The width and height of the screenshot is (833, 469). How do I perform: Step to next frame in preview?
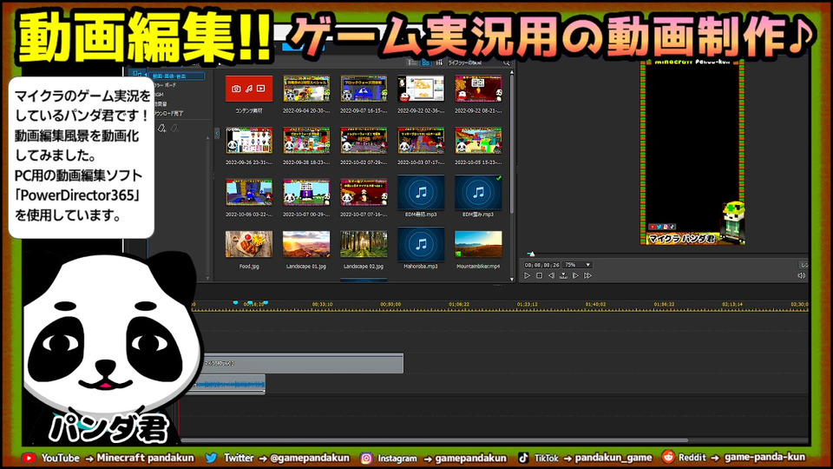(x=575, y=275)
